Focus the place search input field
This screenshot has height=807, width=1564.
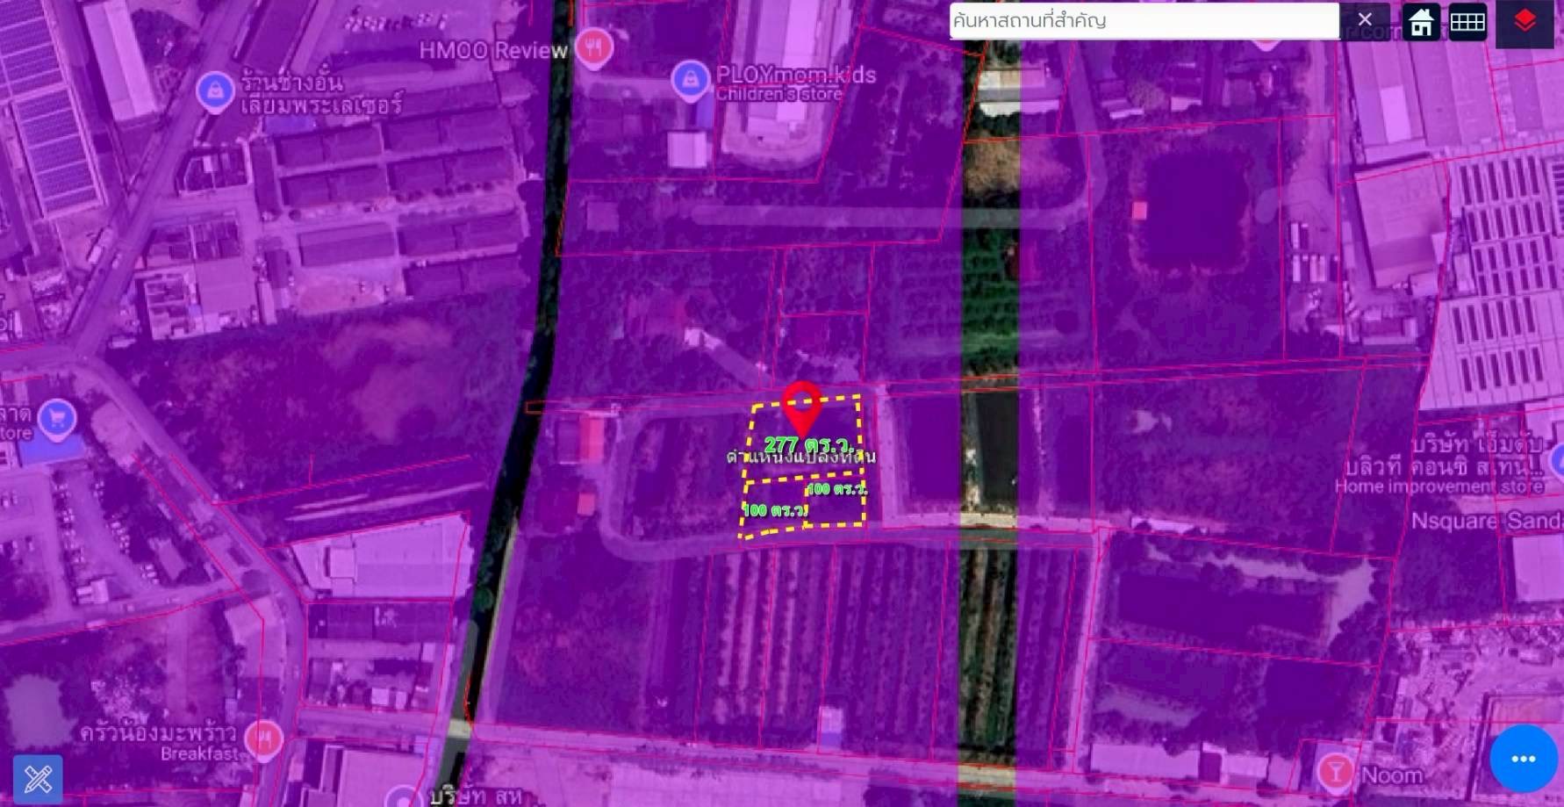(x=1143, y=21)
